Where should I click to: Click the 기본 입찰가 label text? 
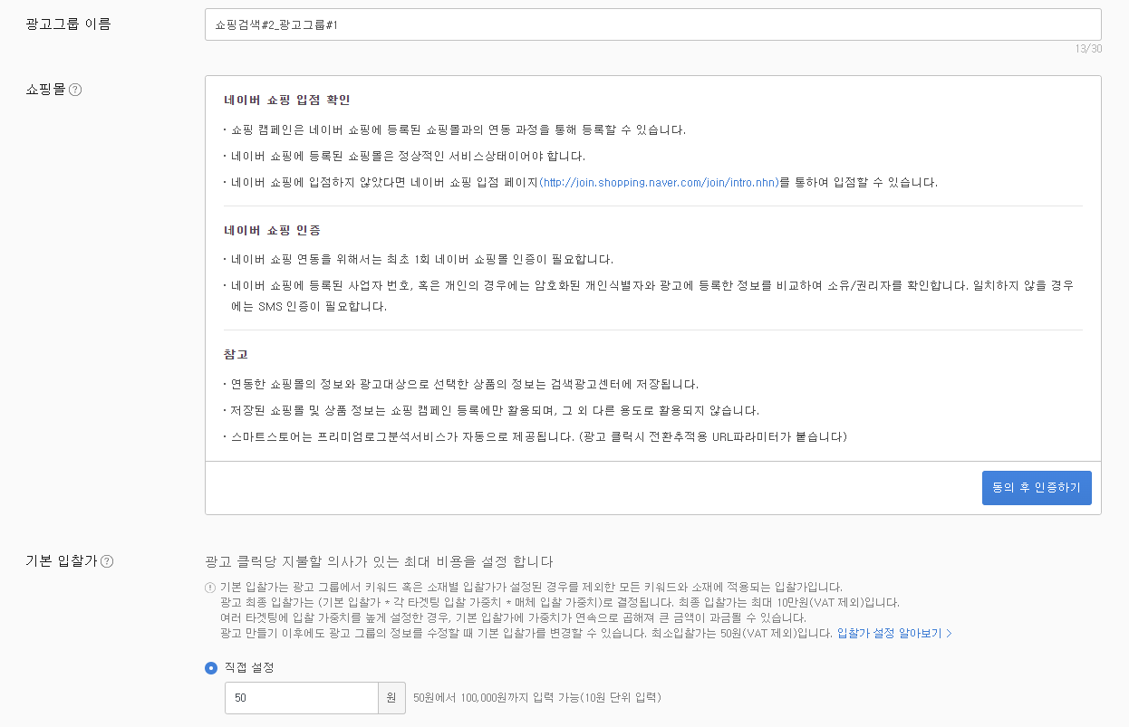[x=61, y=561]
